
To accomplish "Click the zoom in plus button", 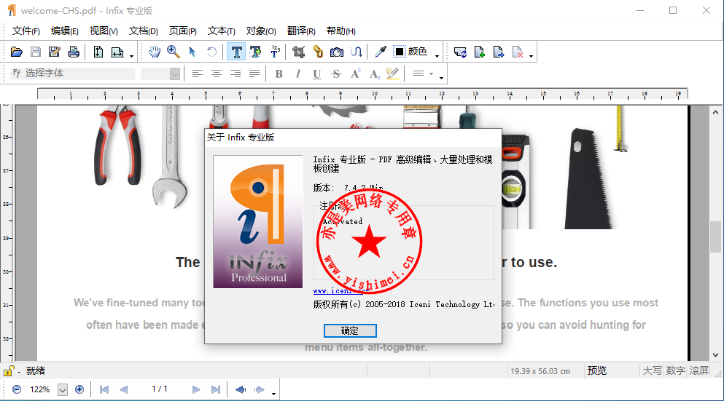I will coord(79,389).
